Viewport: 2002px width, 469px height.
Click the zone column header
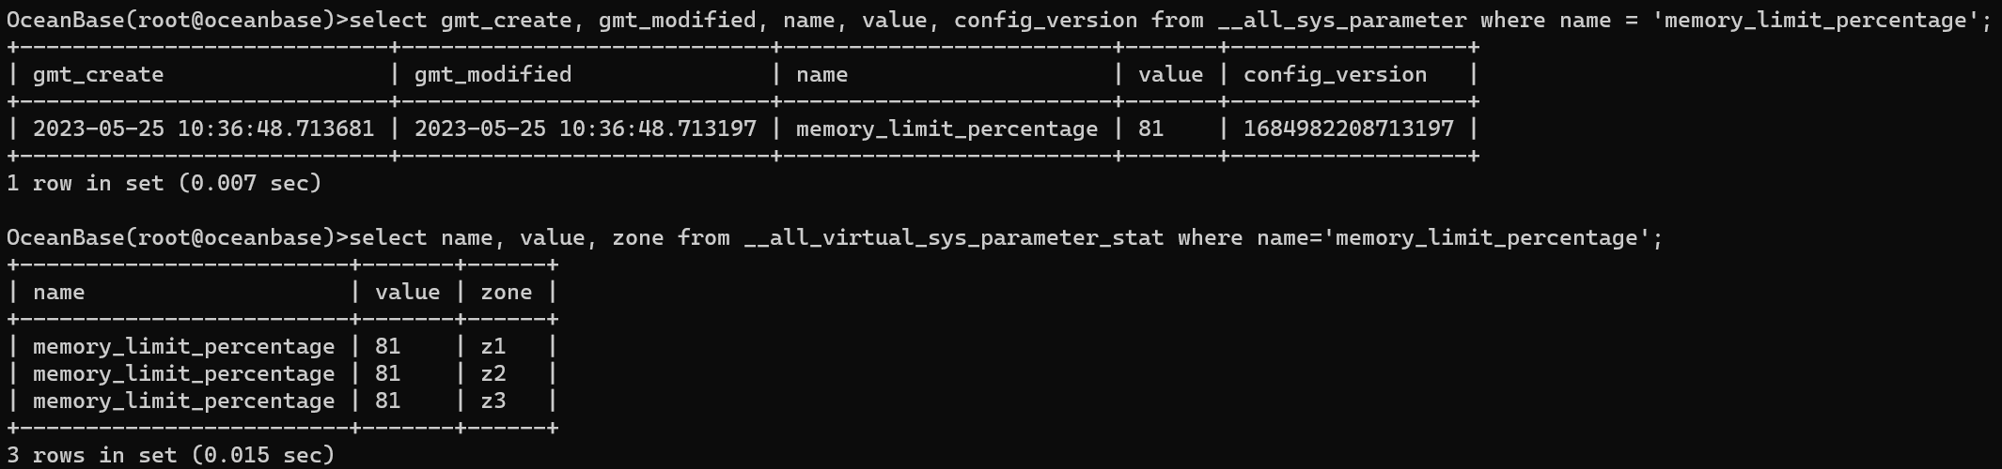(x=507, y=293)
